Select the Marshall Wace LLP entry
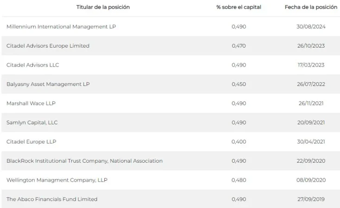 click(31, 104)
